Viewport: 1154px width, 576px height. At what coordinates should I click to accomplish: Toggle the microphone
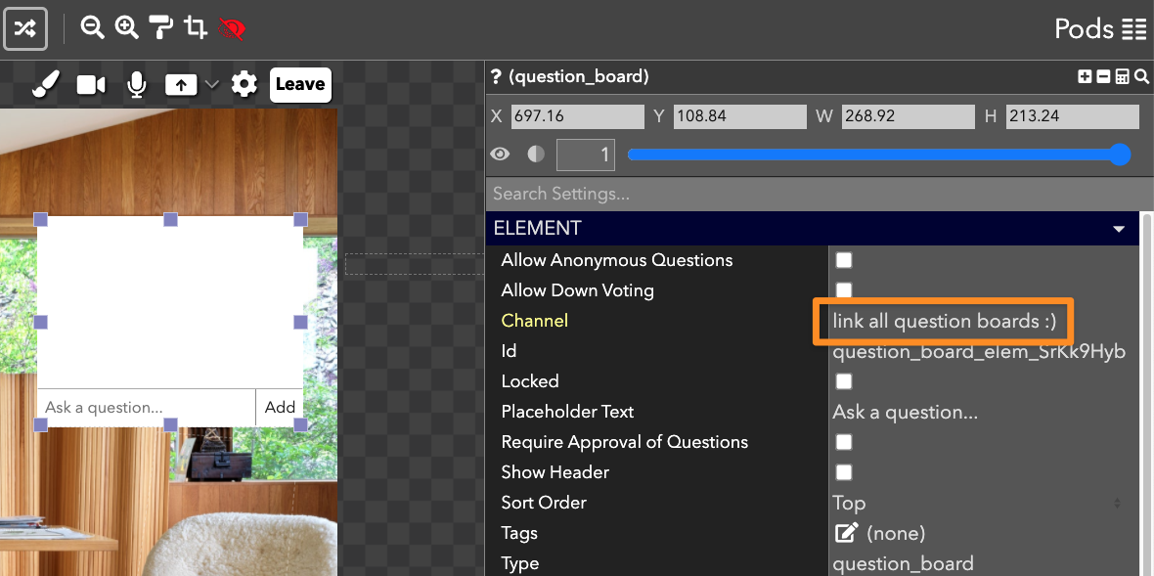[136, 85]
